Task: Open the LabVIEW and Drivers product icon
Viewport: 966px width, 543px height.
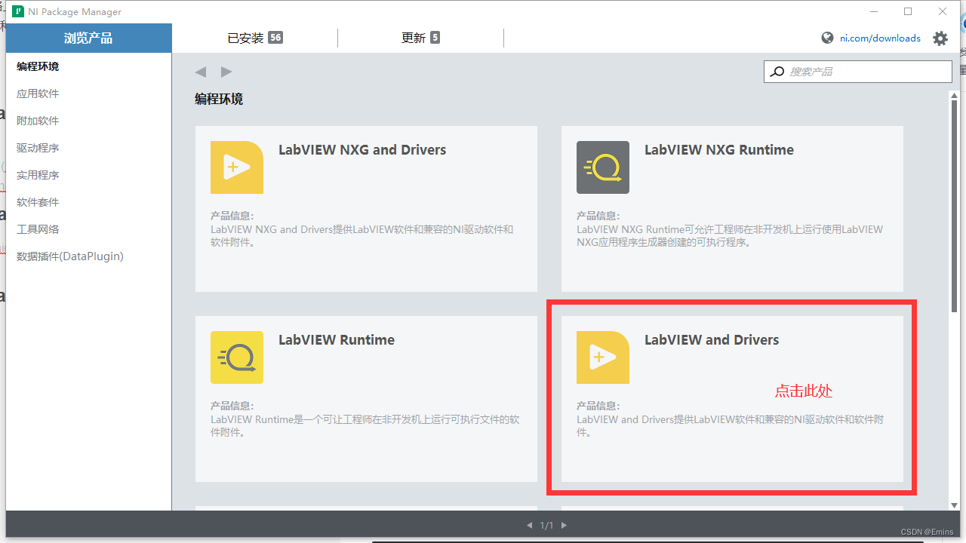Action: click(602, 357)
